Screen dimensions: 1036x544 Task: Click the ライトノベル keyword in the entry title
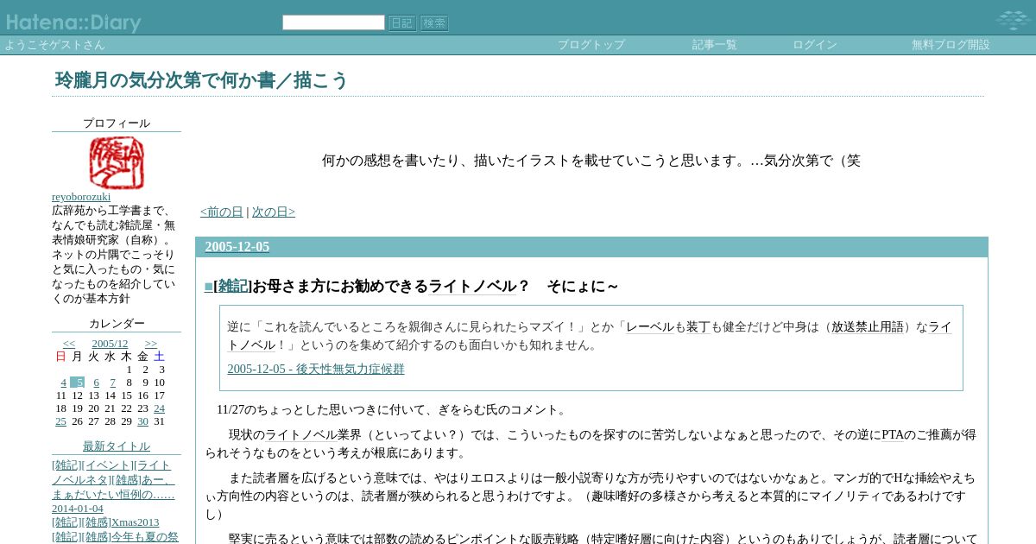(x=473, y=287)
